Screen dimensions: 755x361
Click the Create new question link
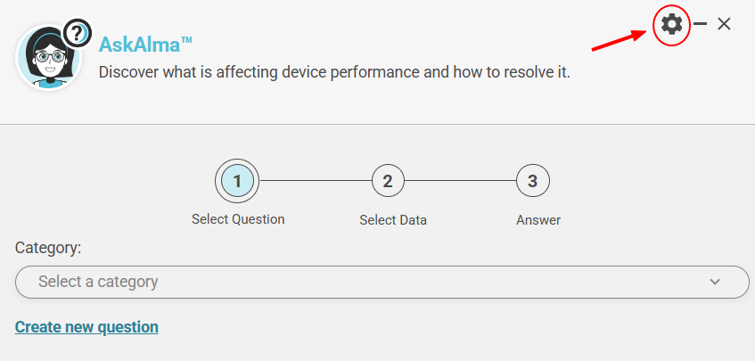[86, 327]
